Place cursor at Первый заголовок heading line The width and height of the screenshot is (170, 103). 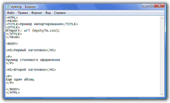coord(31,50)
